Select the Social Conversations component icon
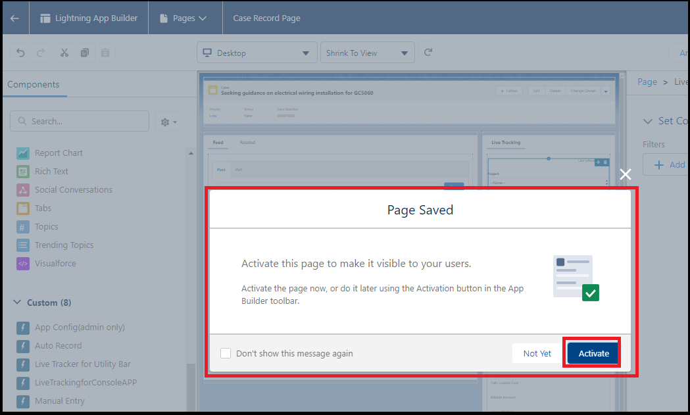Viewport: 690px width, 415px height. (x=23, y=190)
